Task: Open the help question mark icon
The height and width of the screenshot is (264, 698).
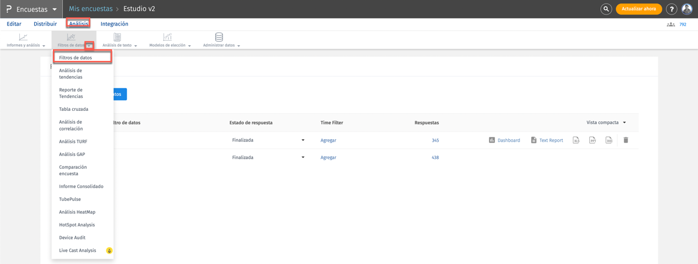Action: pyautogui.click(x=671, y=9)
